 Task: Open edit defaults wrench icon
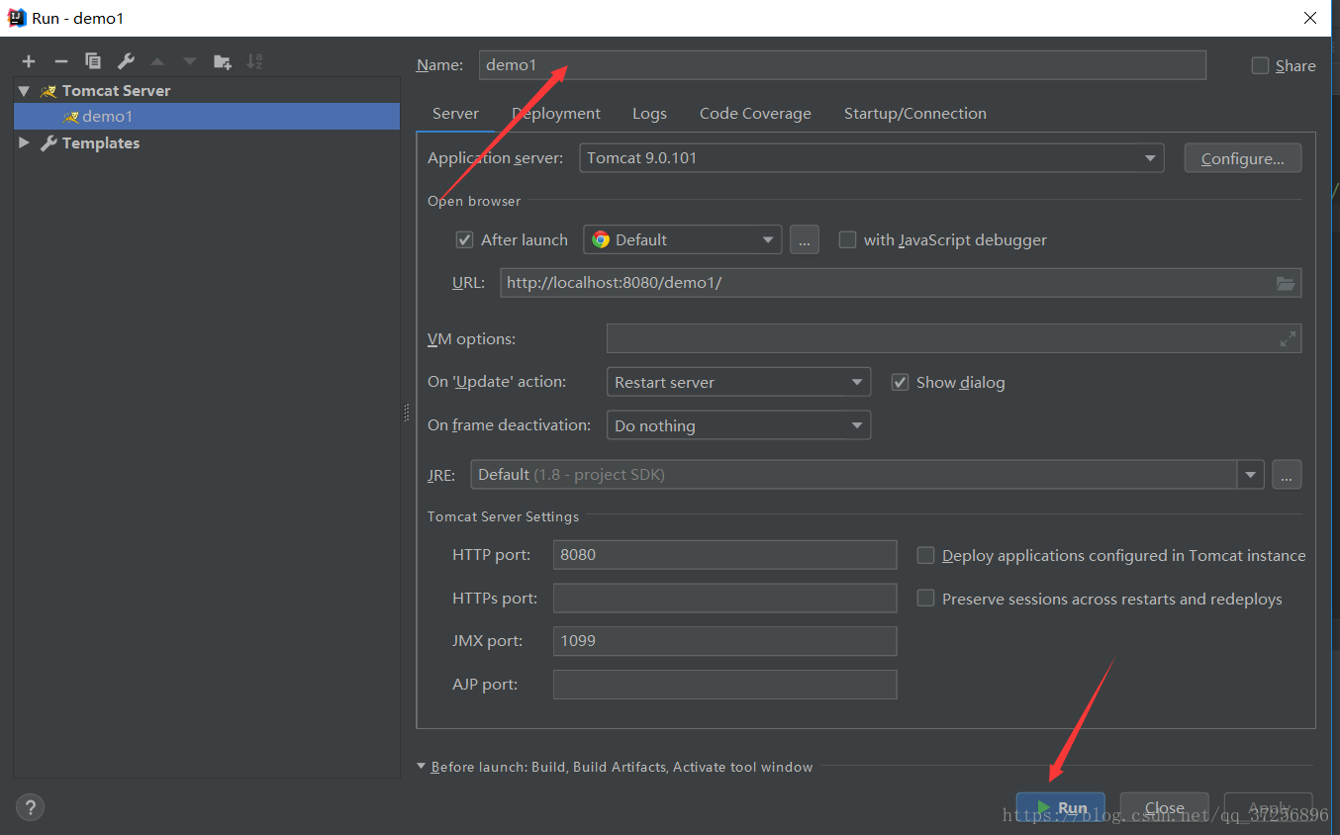pyautogui.click(x=126, y=61)
